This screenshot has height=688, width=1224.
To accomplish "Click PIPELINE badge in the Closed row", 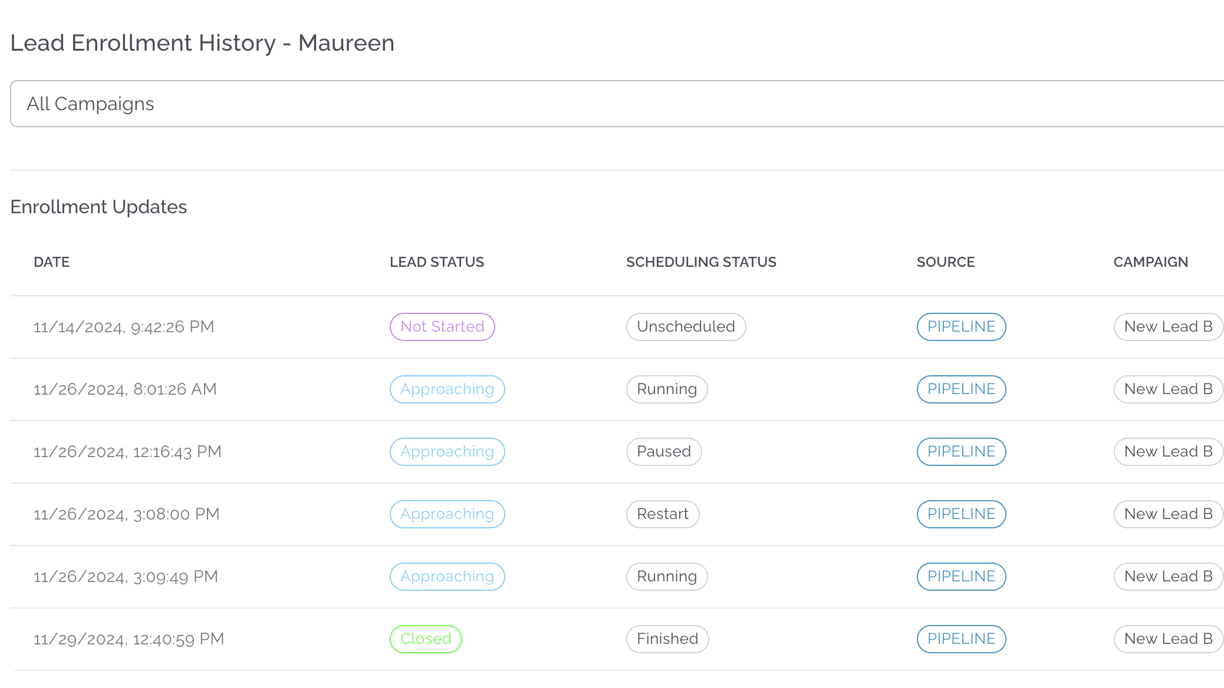I will pos(961,639).
